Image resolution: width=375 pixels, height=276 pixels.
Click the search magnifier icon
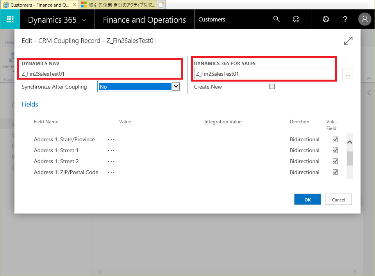(x=277, y=19)
